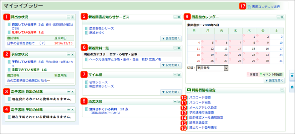Open 読書記録設定 link
The width and height of the screenshot is (295, 134).
click(x=198, y=123)
